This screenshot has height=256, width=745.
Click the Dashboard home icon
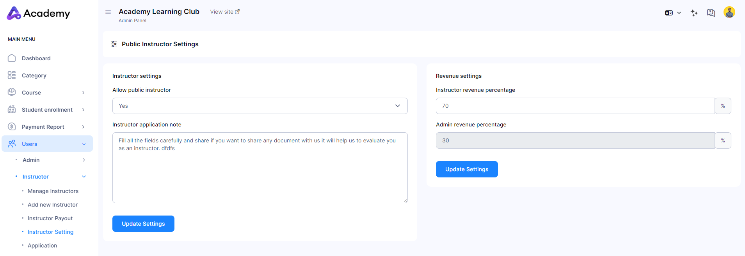(x=12, y=58)
